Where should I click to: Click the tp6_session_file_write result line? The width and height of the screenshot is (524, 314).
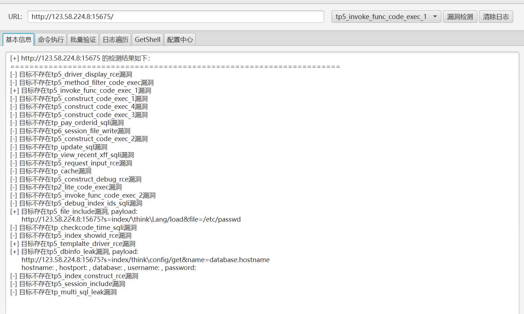click(70, 131)
